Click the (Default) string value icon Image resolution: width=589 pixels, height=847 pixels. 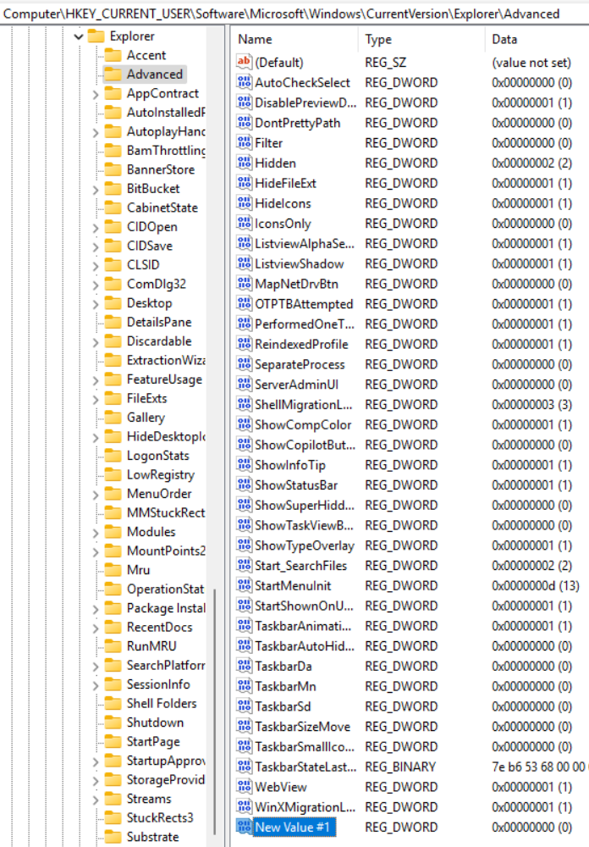point(244,63)
